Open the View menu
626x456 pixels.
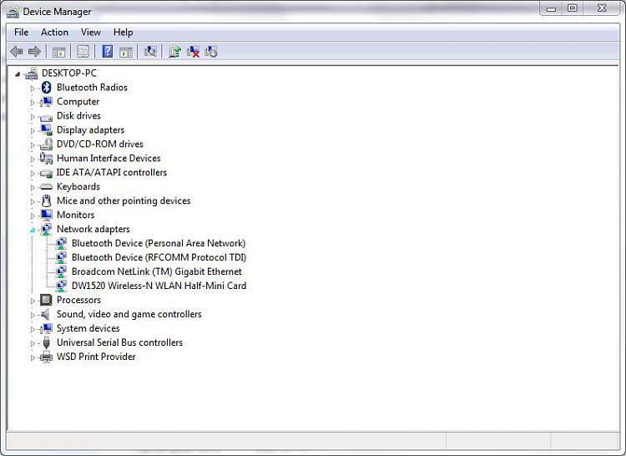[x=91, y=33]
